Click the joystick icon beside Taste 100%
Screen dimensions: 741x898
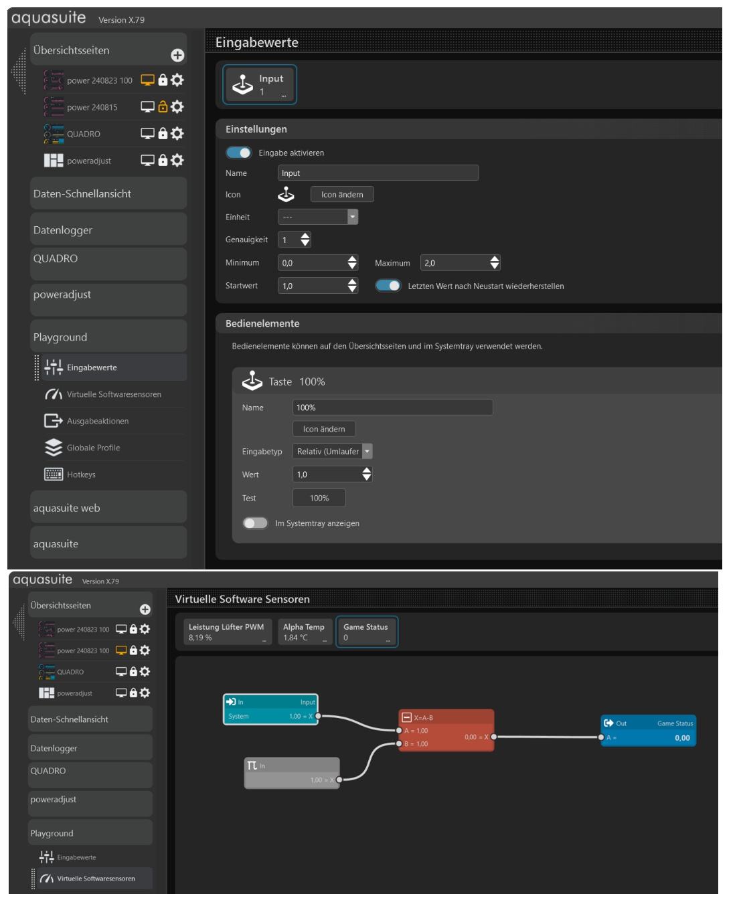coord(252,381)
